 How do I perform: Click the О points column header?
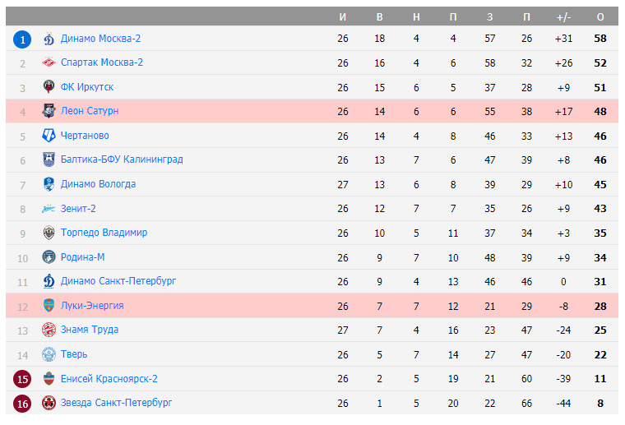click(x=600, y=17)
